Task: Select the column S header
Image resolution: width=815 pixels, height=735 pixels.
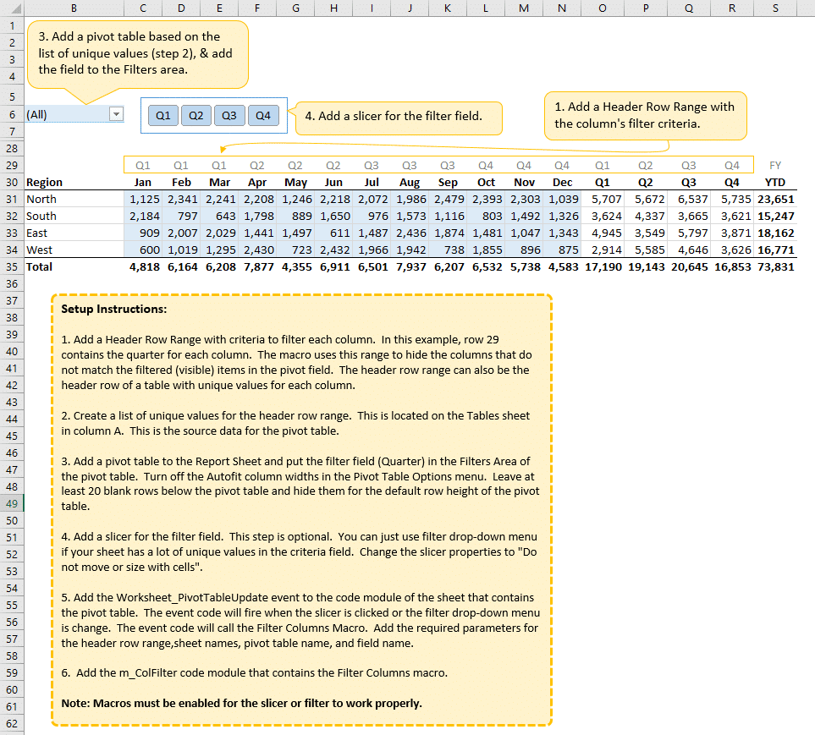Action: [x=775, y=8]
